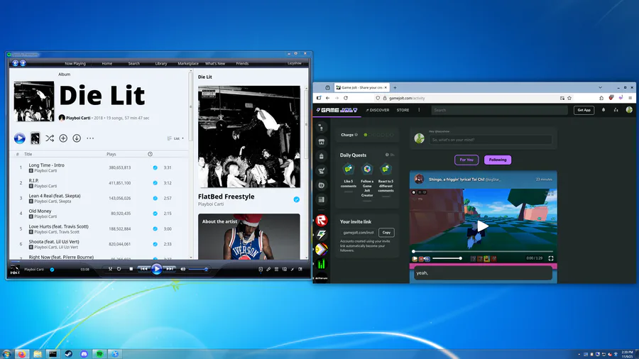Open the What's New tab
639x359 pixels.
click(x=214, y=63)
